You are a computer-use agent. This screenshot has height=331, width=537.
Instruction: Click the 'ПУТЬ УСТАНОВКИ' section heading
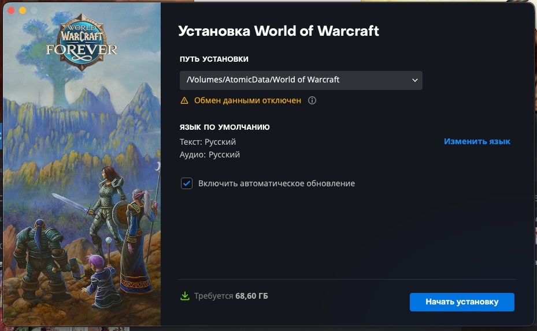214,59
